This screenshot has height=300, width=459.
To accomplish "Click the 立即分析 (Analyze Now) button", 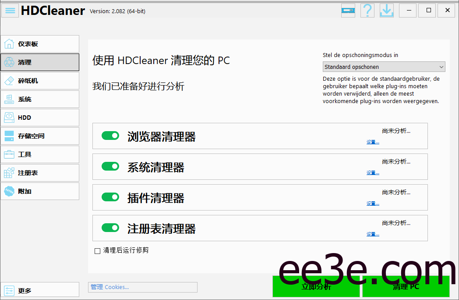I will pyautogui.click(x=316, y=286).
